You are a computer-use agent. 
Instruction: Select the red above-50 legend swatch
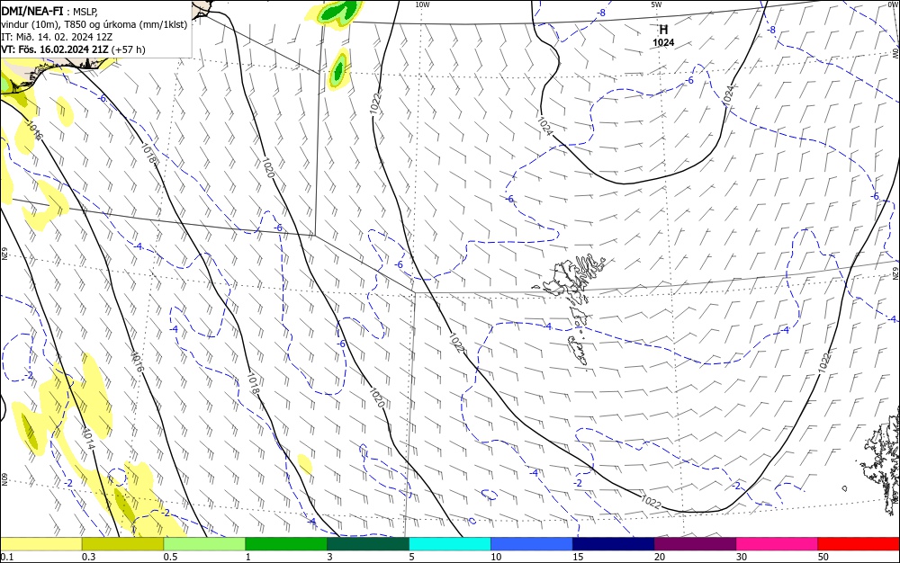[859, 544]
